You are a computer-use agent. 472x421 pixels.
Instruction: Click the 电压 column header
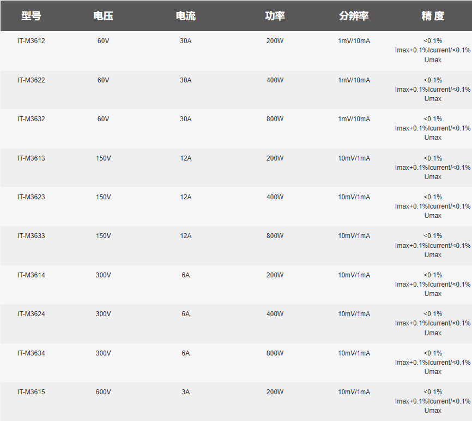tap(103, 16)
